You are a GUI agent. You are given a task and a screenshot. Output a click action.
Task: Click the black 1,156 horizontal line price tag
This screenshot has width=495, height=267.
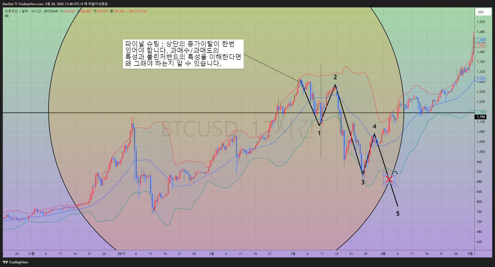pos(481,117)
